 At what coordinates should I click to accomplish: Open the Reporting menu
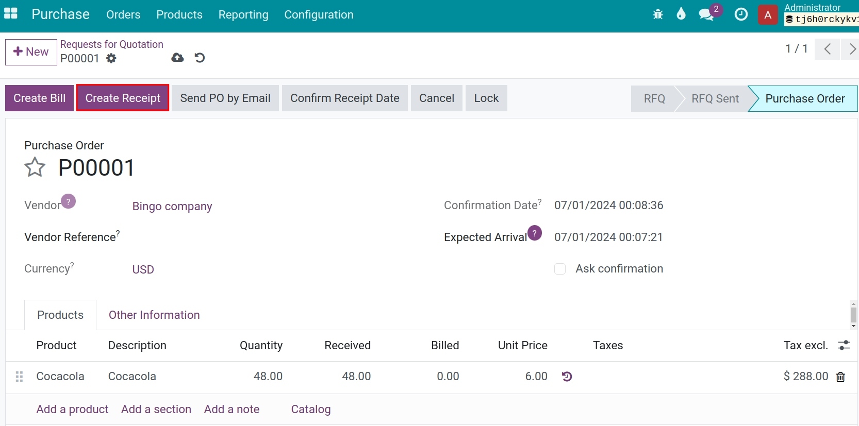pyautogui.click(x=243, y=14)
